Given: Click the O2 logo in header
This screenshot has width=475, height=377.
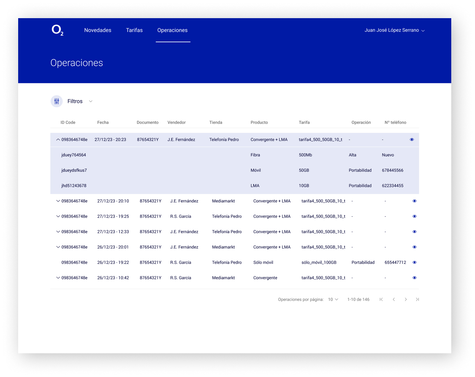Looking at the screenshot, I should tap(57, 30).
